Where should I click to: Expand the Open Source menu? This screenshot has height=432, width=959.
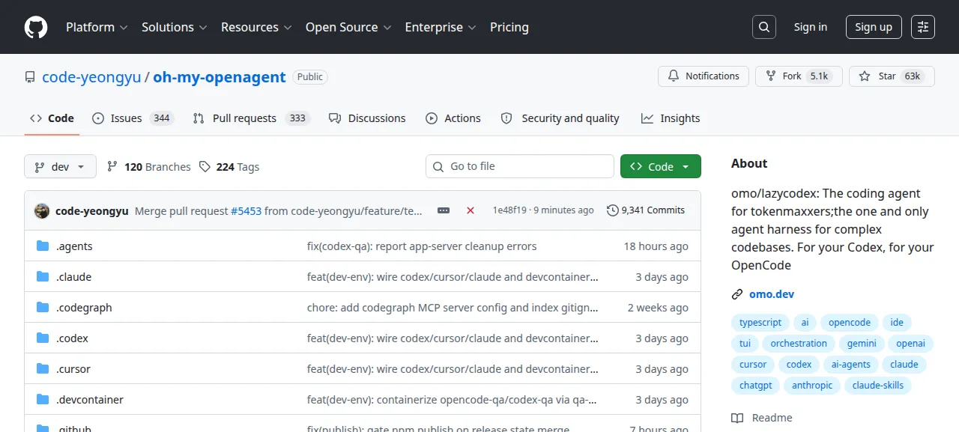pyautogui.click(x=348, y=27)
